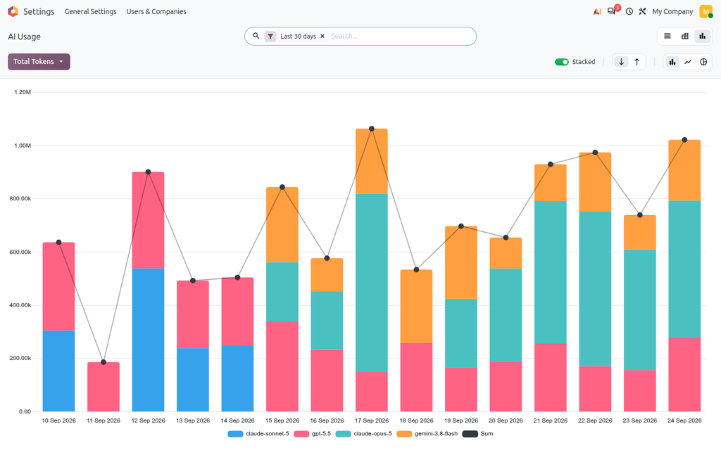
Task: Toggle the Sum legend entry
Action: (477, 434)
